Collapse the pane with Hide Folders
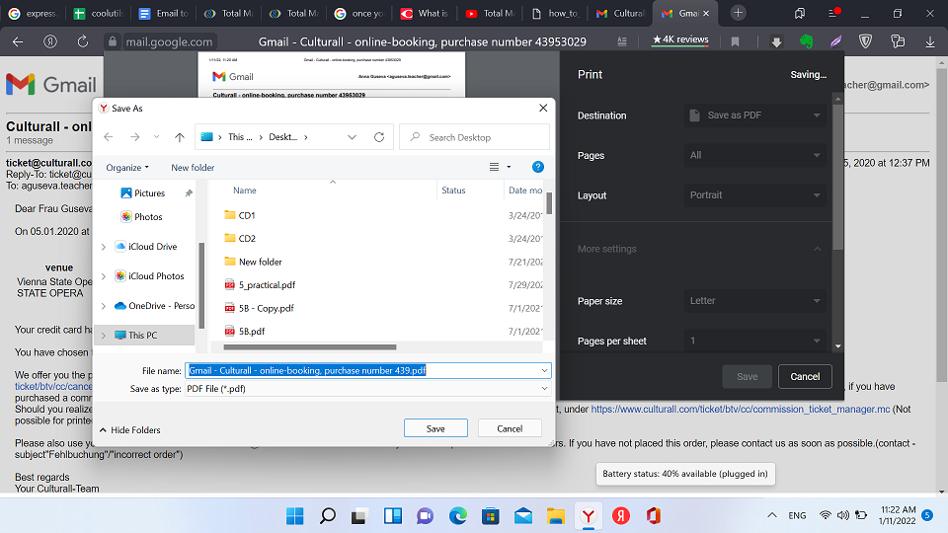 pyautogui.click(x=128, y=430)
